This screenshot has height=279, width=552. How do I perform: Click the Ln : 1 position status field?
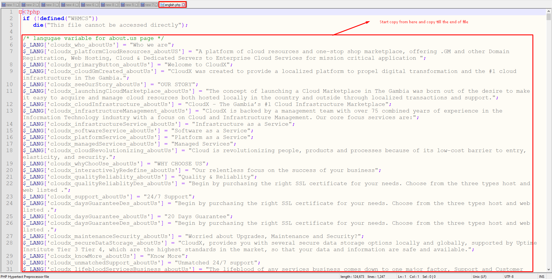pos(402,277)
